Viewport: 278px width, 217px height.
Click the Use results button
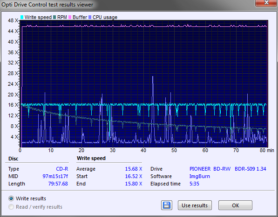pyautogui.click(x=195, y=205)
